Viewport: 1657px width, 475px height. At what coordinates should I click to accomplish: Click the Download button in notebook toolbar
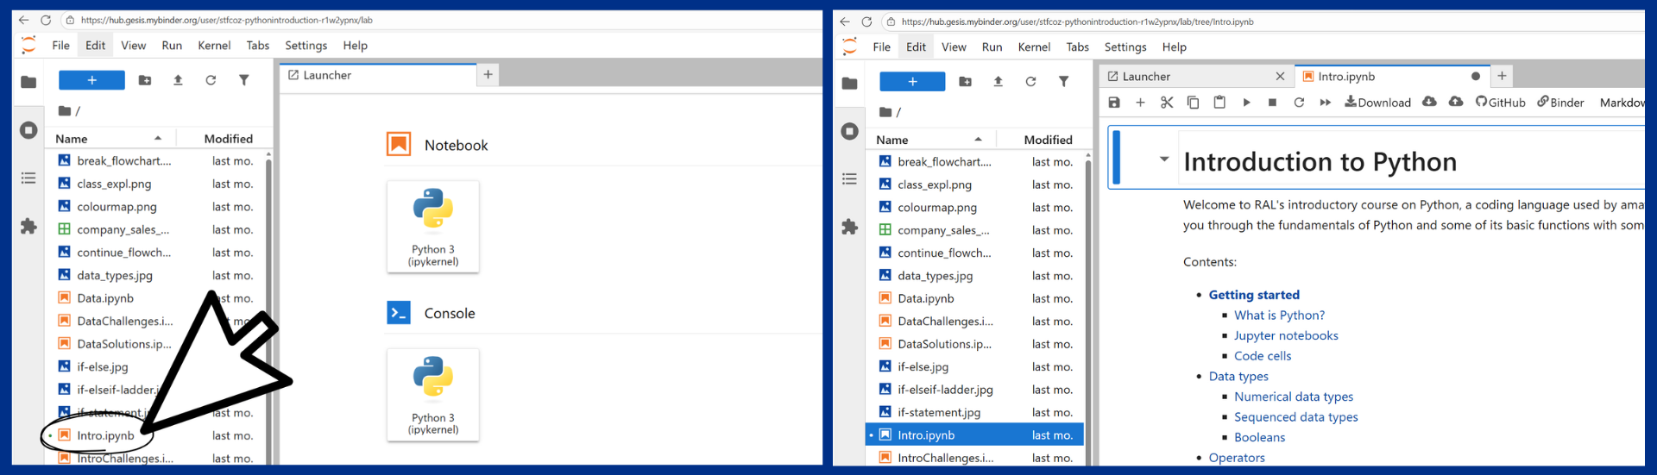tap(1377, 103)
